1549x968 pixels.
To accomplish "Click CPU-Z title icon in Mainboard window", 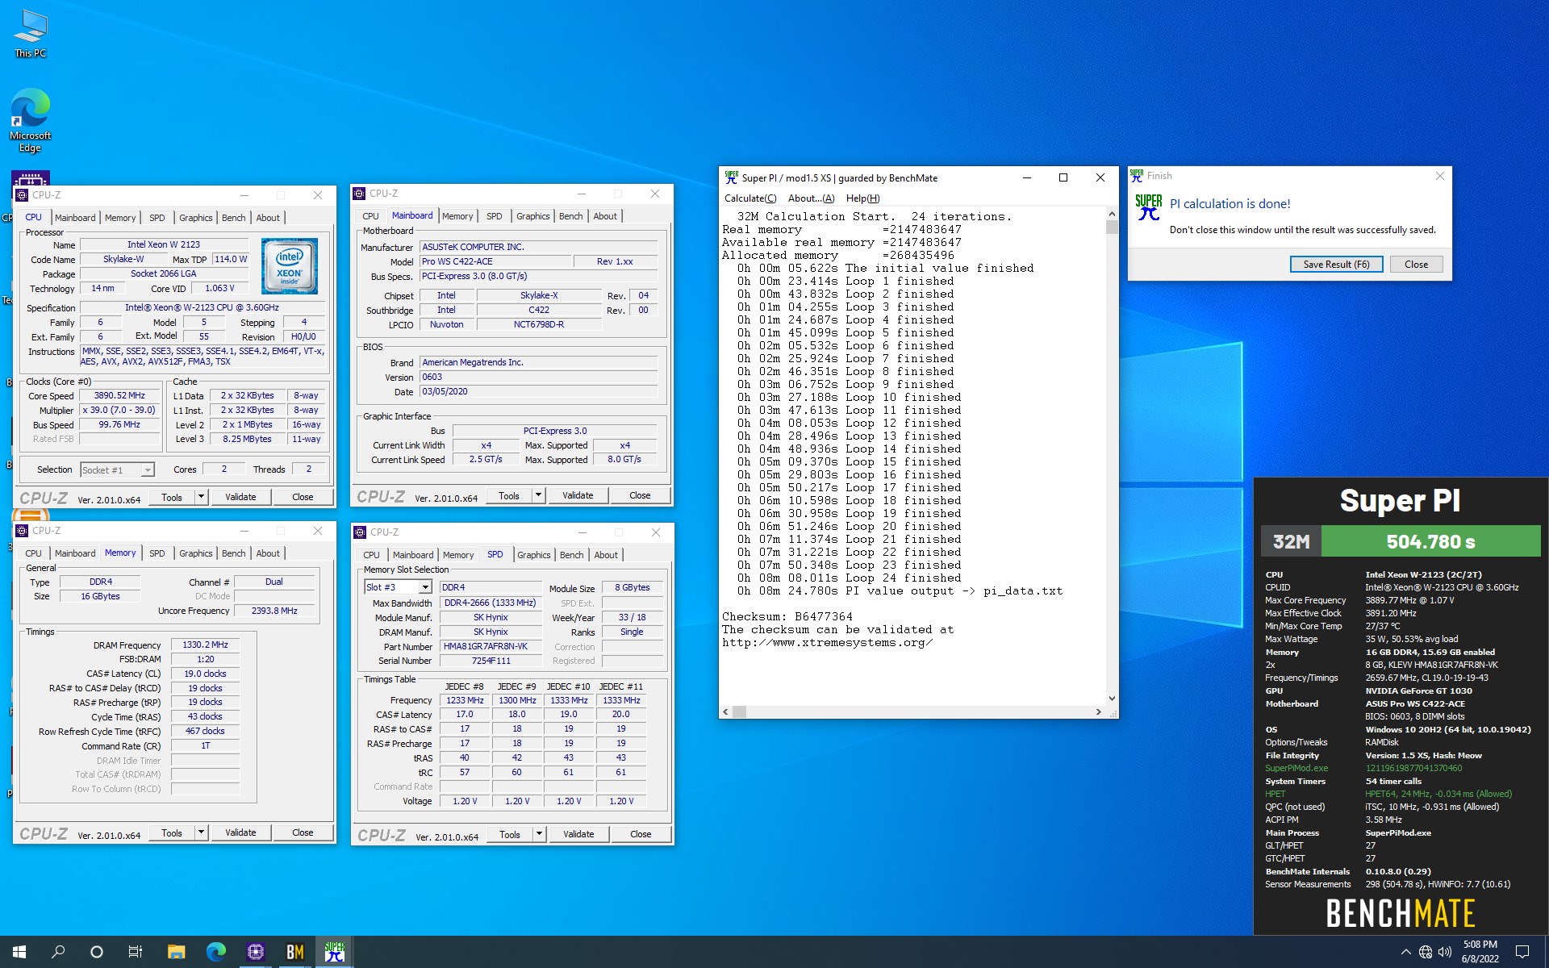I will pos(359,194).
